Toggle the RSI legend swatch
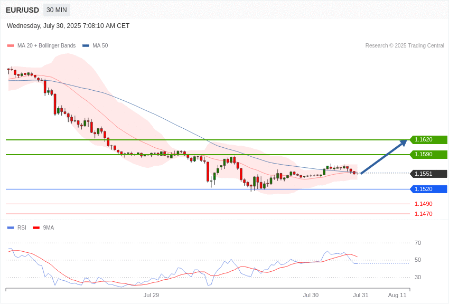449x304 pixels. click(x=11, y=228)
